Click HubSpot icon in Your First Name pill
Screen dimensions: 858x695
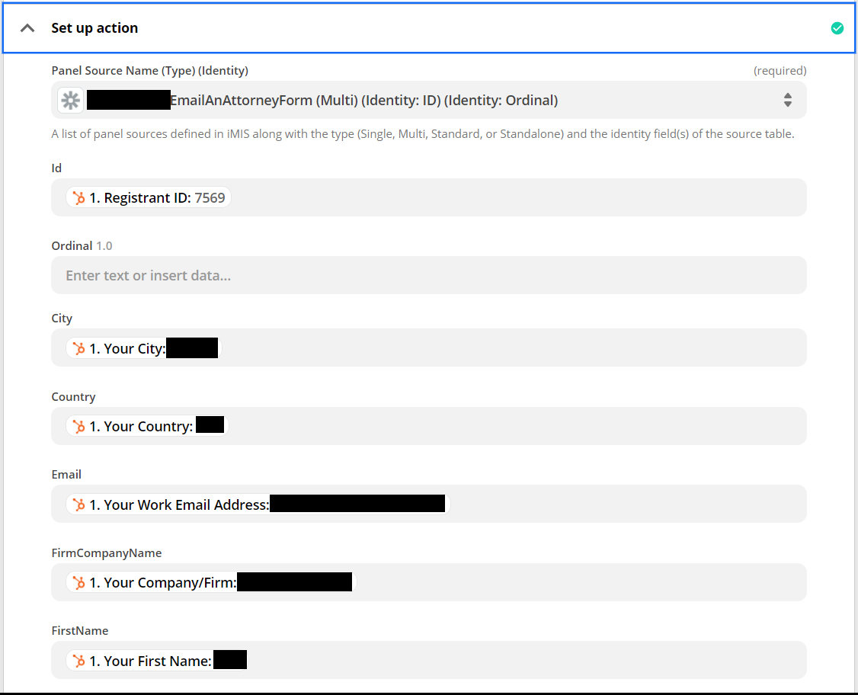tap(78, 661)
